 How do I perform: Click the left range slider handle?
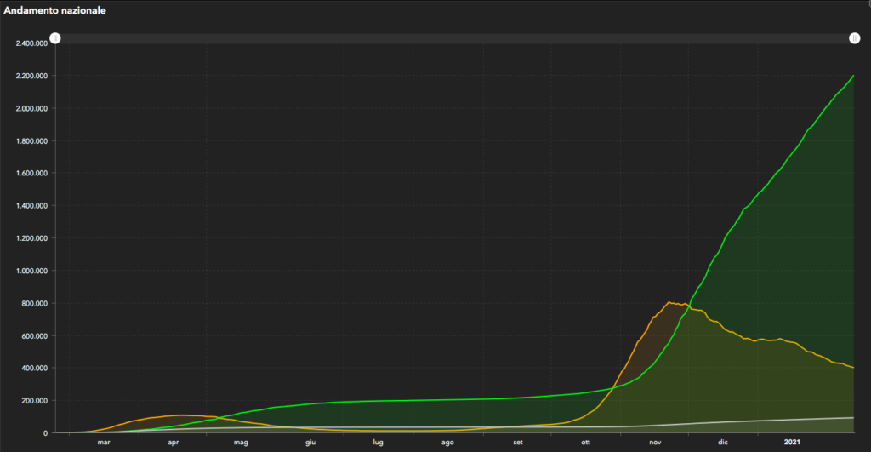click(54, 38)
